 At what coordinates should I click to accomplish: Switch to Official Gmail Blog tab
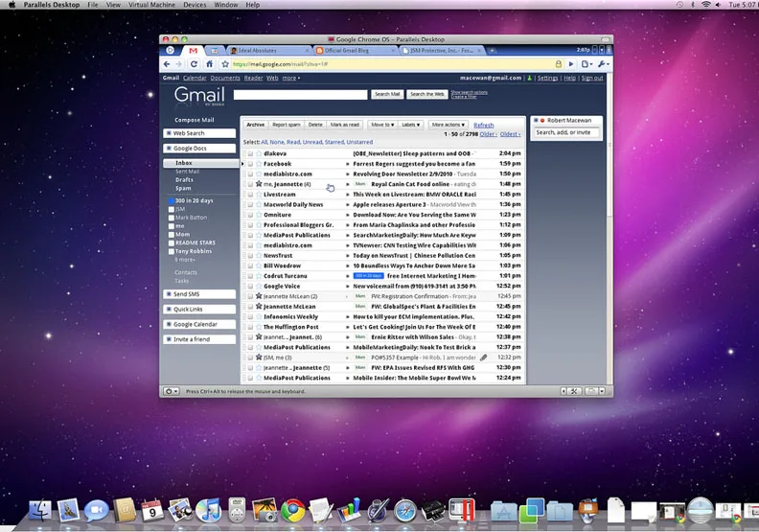[x=355, y=51]
